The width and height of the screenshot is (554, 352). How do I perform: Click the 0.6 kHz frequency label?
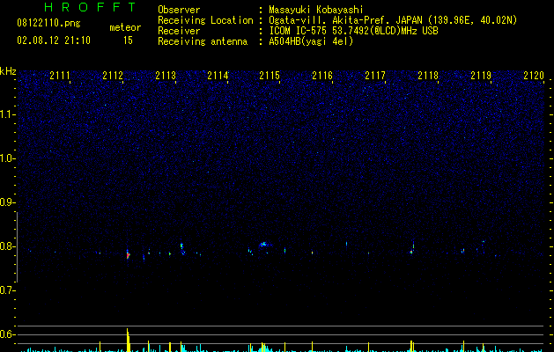7,334
